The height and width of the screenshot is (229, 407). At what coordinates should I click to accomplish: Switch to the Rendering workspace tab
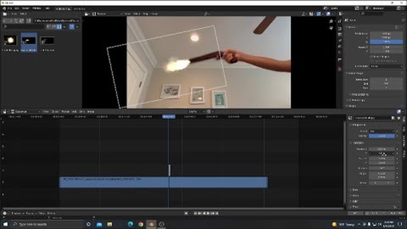(79, 9)
